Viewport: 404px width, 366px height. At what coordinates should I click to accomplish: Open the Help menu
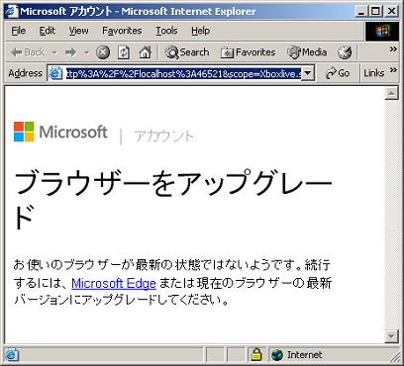[x=200, y=31]
